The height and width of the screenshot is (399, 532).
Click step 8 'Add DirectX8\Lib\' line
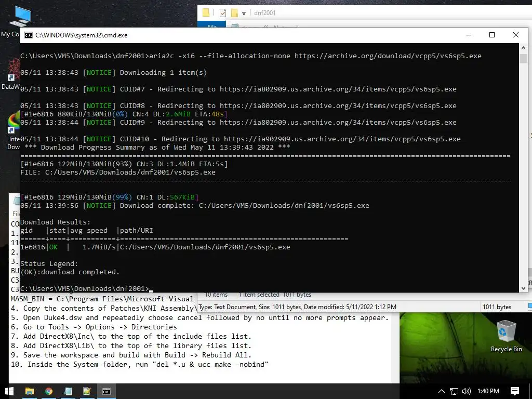click(x=131, y=345)
